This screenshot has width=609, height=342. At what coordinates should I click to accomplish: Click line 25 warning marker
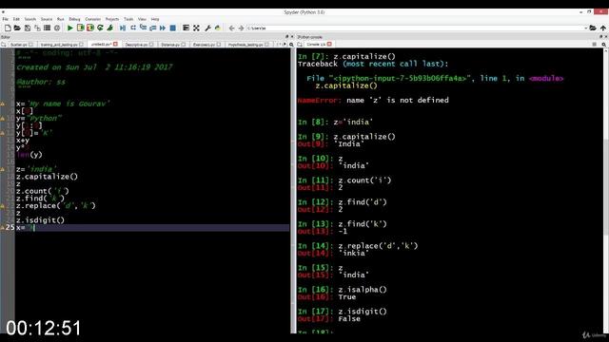2,227
